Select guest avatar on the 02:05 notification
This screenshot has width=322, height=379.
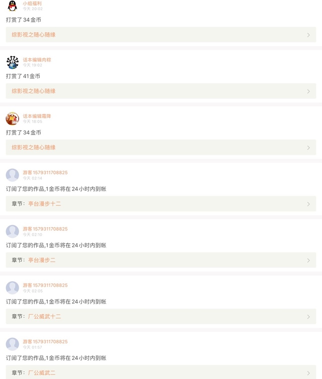pos(13,288)
